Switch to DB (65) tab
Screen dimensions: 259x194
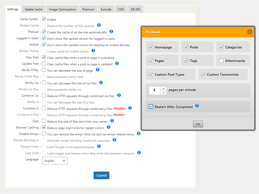pos(135,9)
